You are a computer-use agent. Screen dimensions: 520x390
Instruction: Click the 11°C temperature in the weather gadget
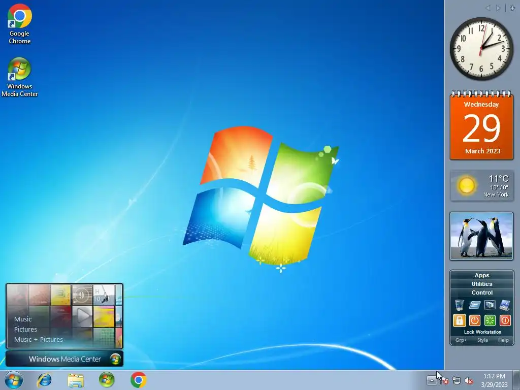pos(499,179)
